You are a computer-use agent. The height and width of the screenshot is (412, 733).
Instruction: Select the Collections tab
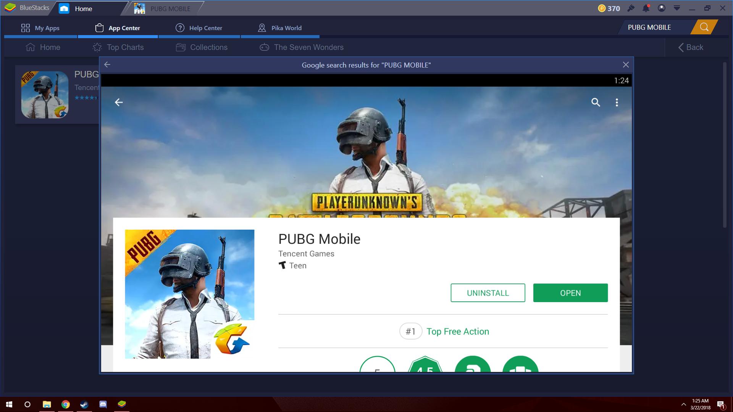[x=208, y=47]
